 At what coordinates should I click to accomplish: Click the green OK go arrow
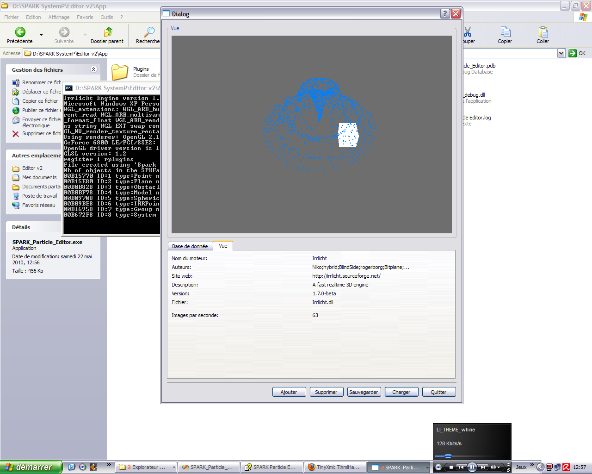573,53
